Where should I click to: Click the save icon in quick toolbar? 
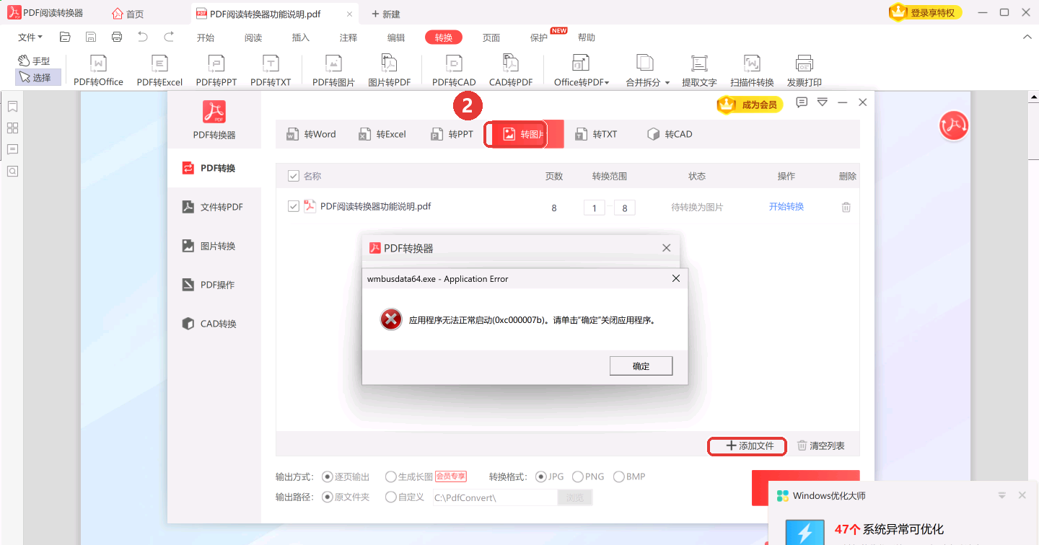click(91, 37)
